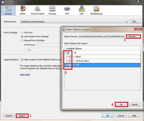Confirm import with dialog OK button
The image size is (144, 121).
coord(121,104)
